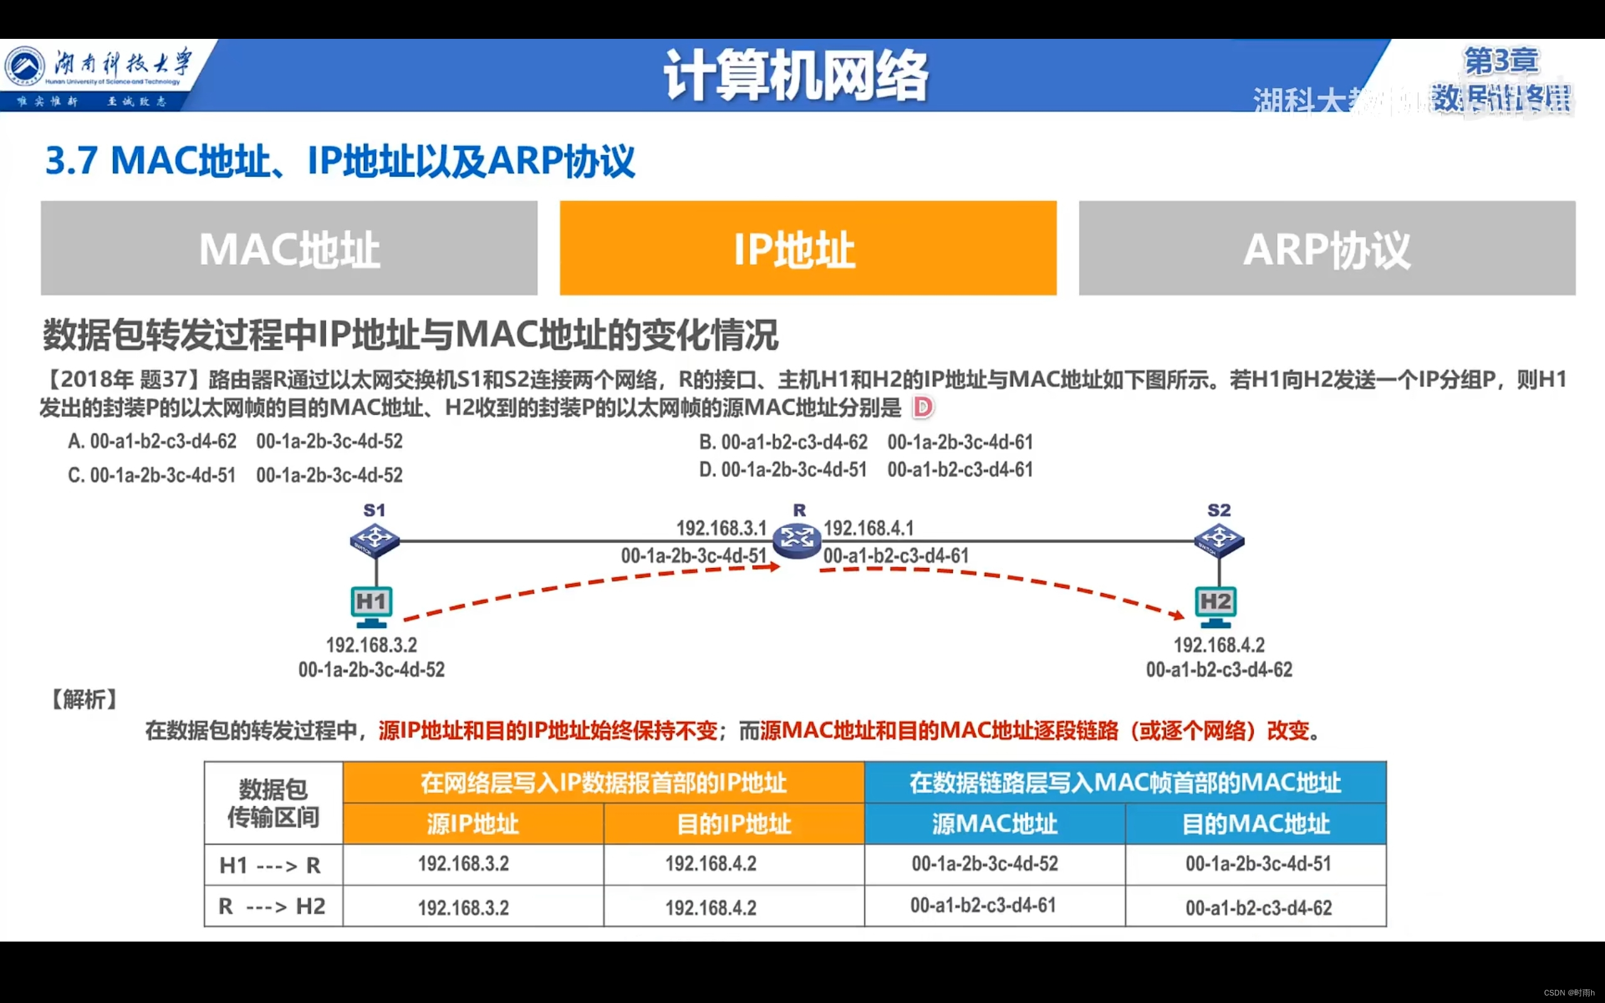
Task: Select answer option B text
Action: click(865, 442)
